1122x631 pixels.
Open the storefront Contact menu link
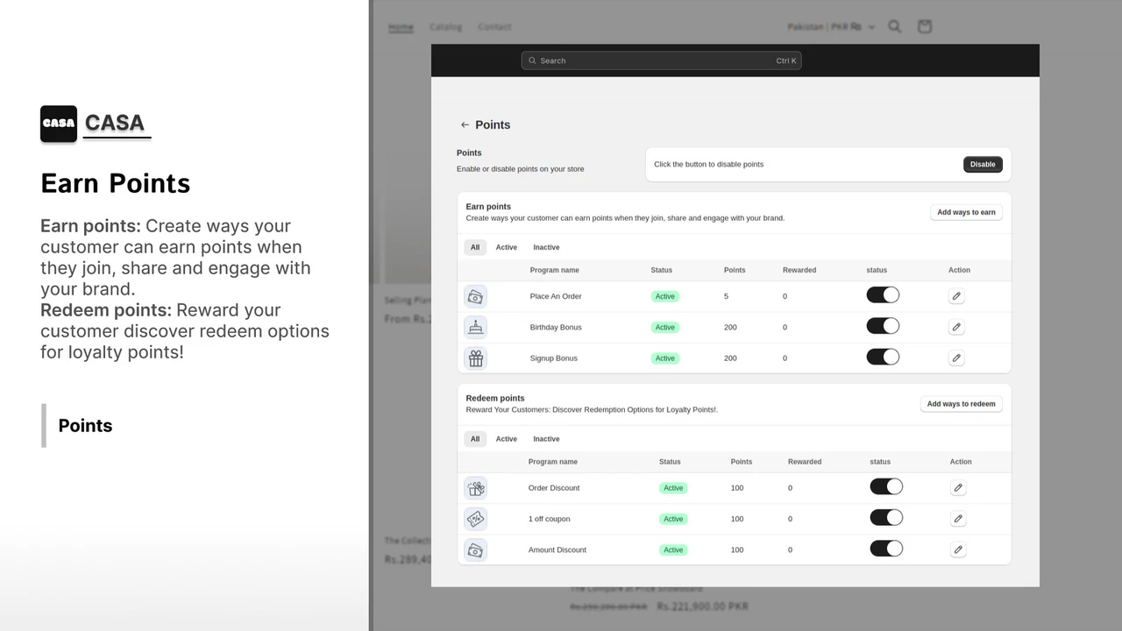tap(494, 27)
